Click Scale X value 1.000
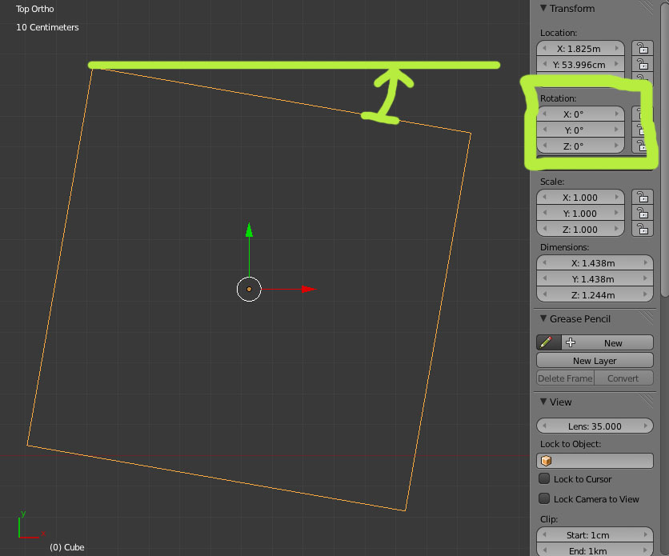 coord(580,198)
